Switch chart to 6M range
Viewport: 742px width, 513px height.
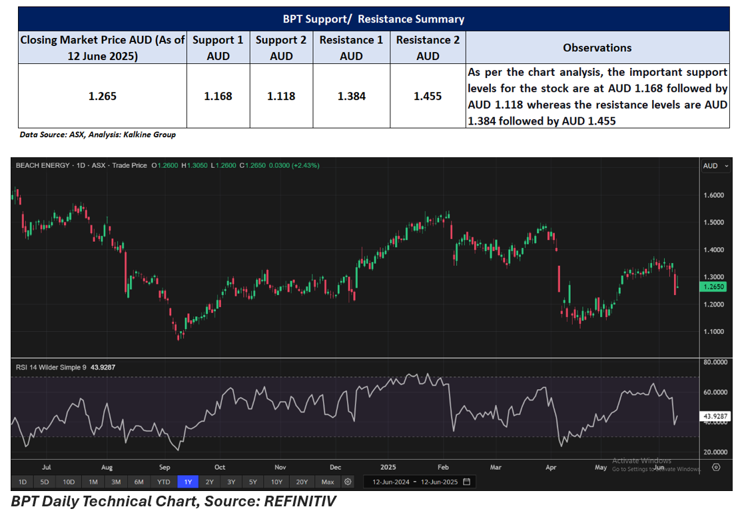139,482
